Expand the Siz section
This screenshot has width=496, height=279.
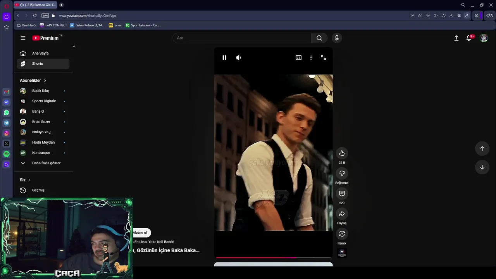click(25, 180)
